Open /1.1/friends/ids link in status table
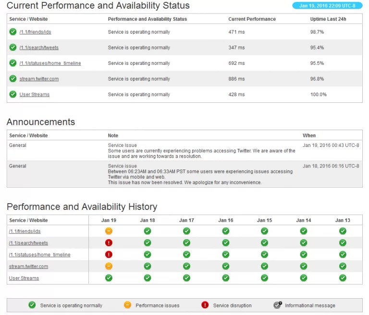369x315 pixels. point(35,32)
